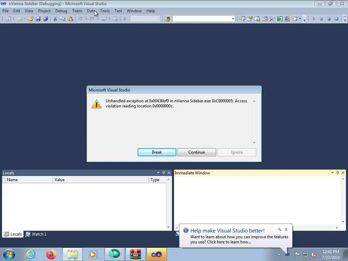Open the Windows Start button
The image size is (348, 261).
[9, 254]
